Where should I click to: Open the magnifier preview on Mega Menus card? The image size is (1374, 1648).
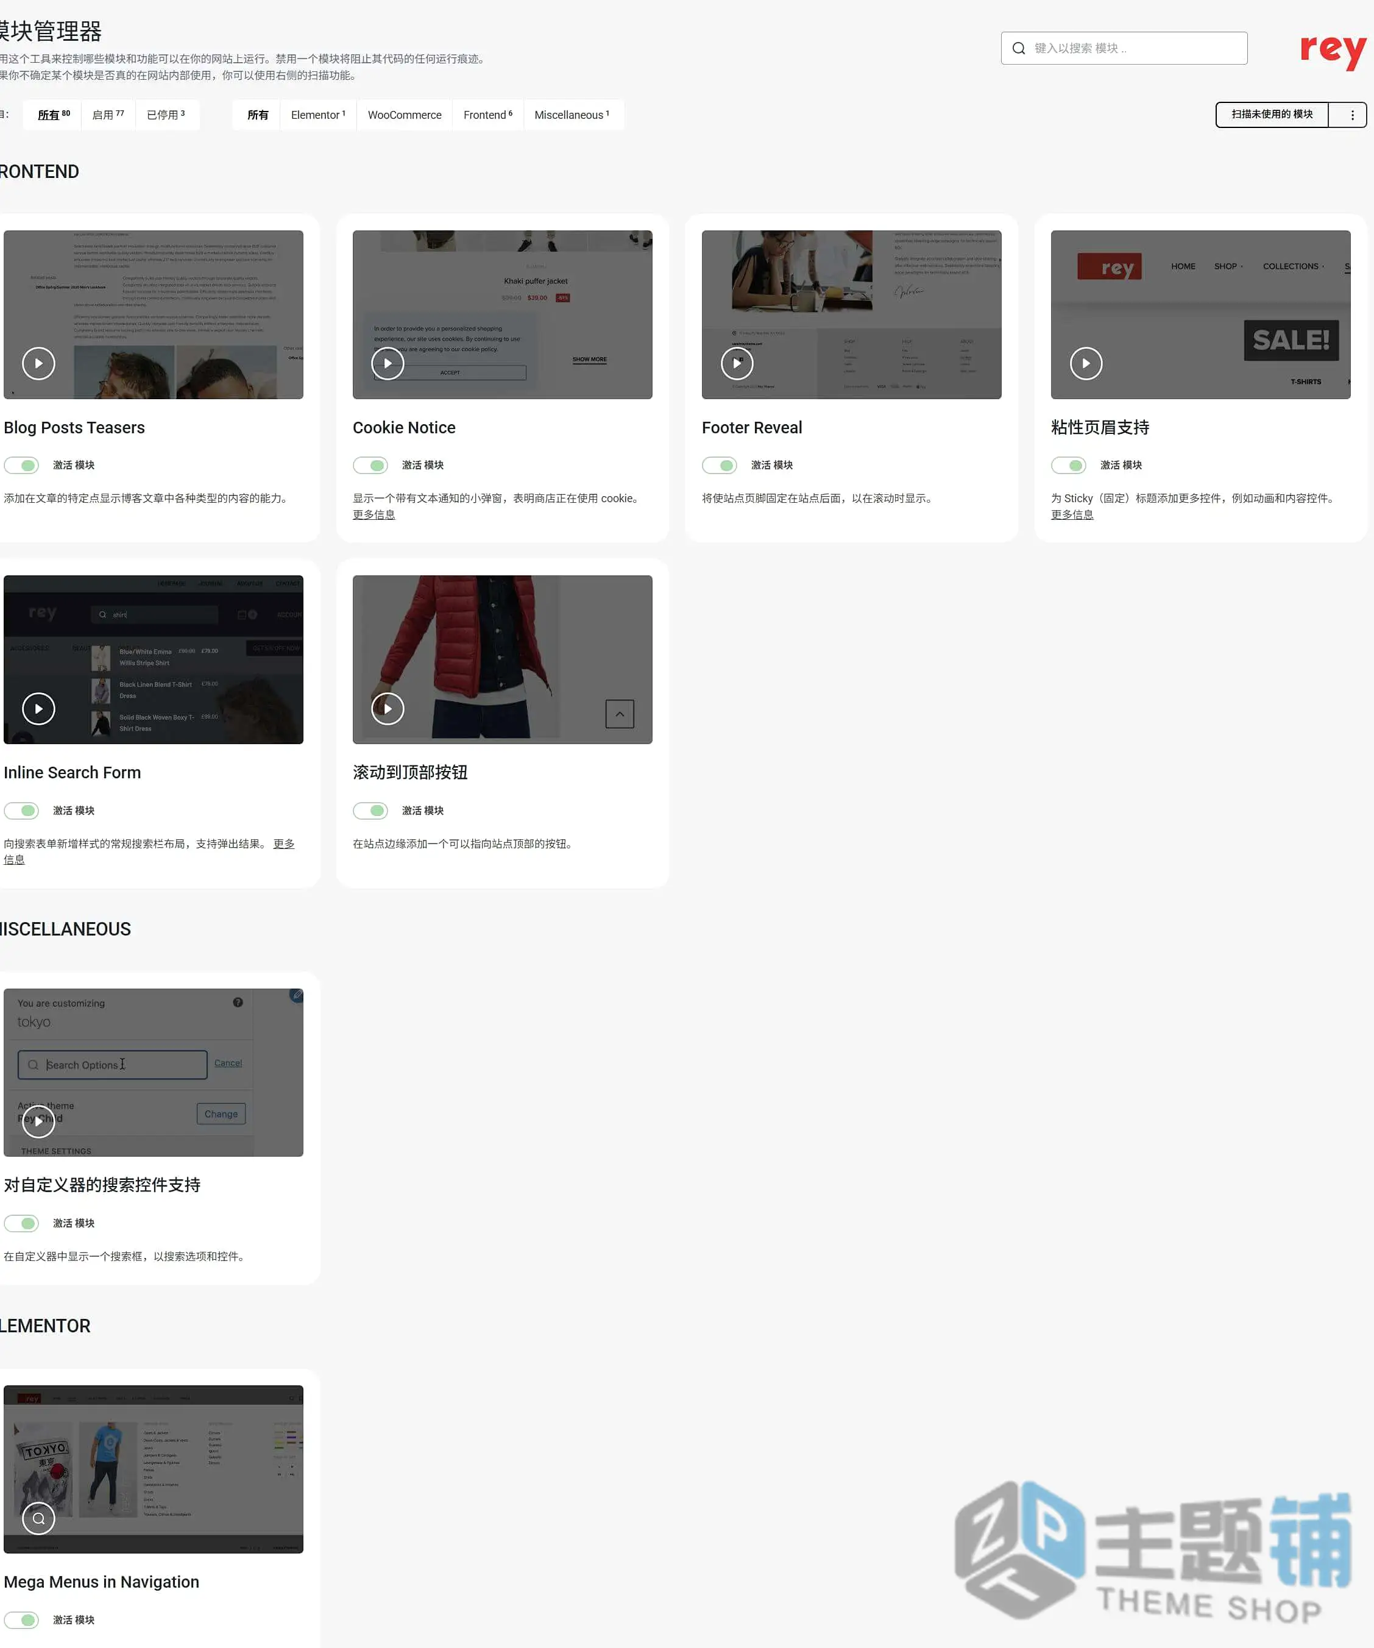click(x=38, y=1518)
